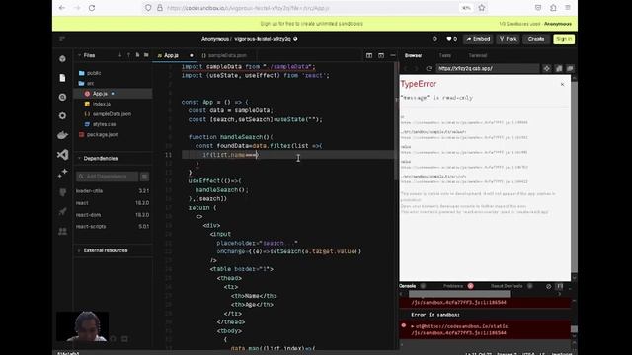Click the react dependency entry
Screen dimensions: 632x355
pyautogui.click(x=113, y=203)
